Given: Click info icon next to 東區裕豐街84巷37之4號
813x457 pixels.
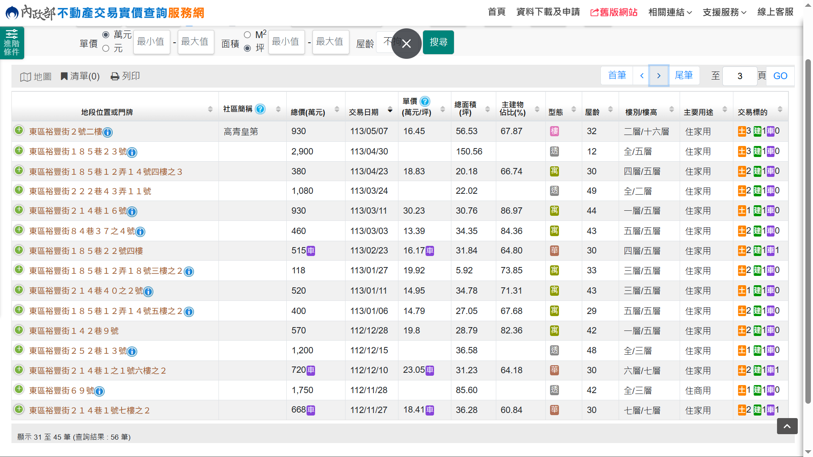Looking at the screenshot, I should click(x=140, y=232).
